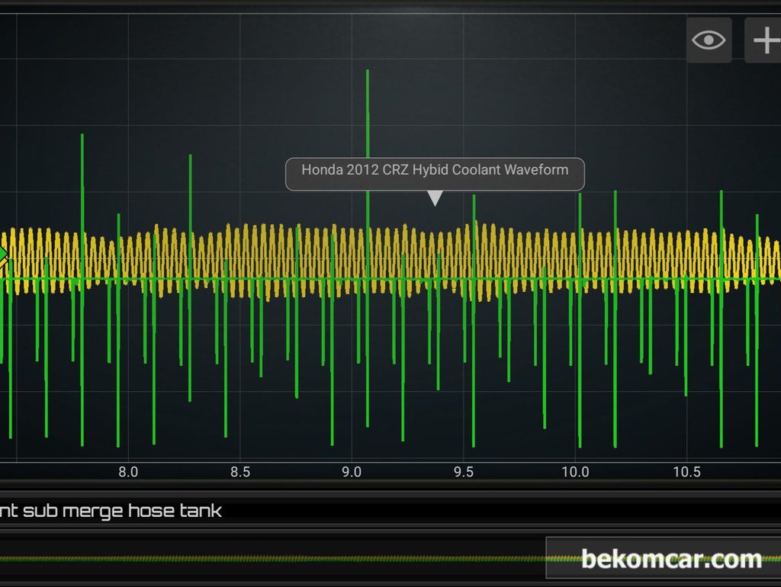
Task: Click the 8.5 time axis label
Action: coord(240,472)
